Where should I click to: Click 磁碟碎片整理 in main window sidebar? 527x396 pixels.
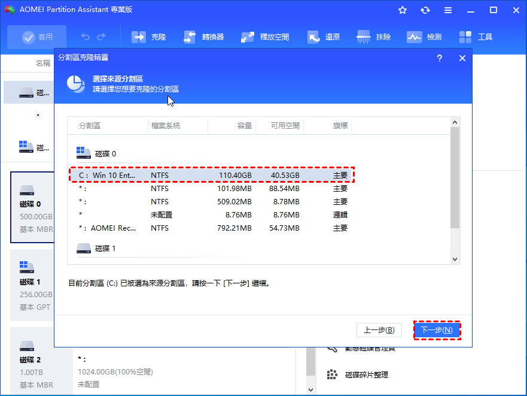[367, 375]
